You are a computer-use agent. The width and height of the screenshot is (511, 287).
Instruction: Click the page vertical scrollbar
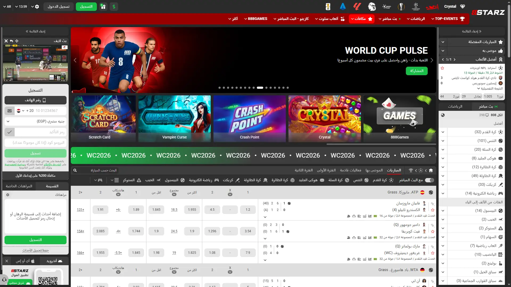[509, 31]
